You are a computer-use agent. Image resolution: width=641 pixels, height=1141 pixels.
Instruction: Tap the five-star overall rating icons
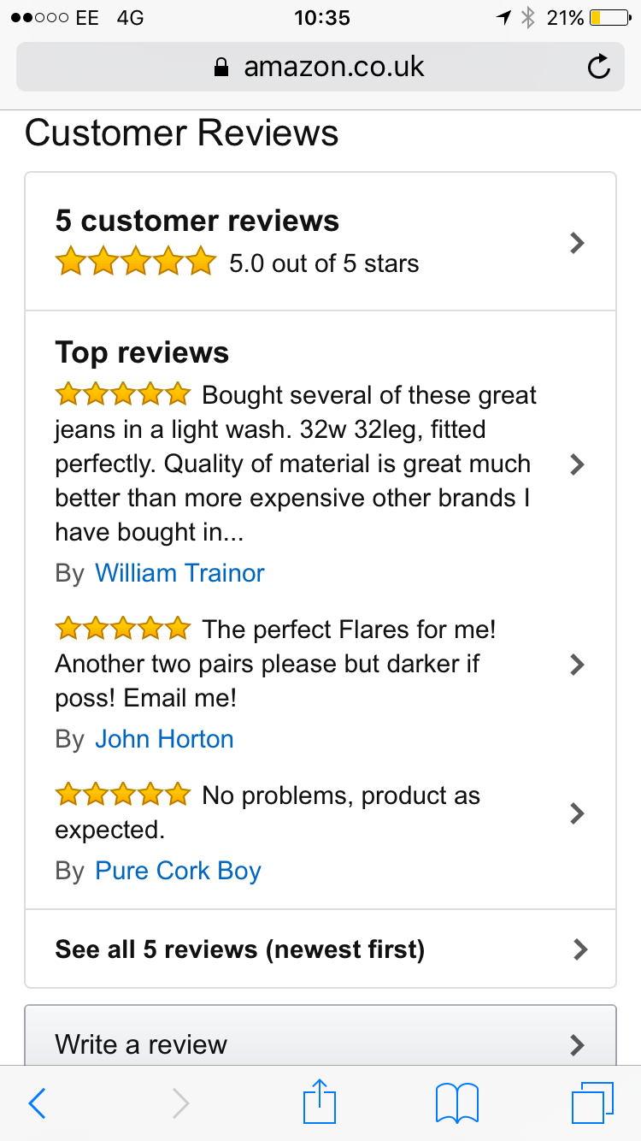[x=135, y=263]
